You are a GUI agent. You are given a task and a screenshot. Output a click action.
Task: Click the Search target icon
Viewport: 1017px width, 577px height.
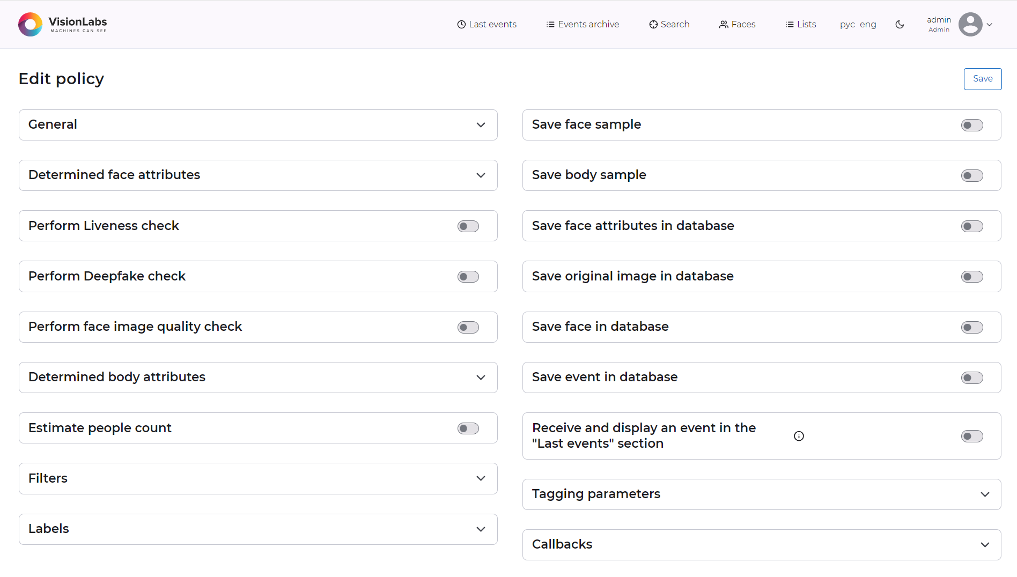(653, 24)
